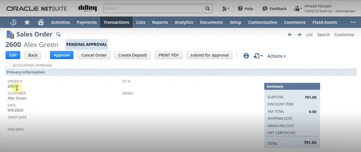Image resolution: width=361 pixels, height=152 pixels.
Task: Click the Cancel Order button
Action: tap(94, 55)
